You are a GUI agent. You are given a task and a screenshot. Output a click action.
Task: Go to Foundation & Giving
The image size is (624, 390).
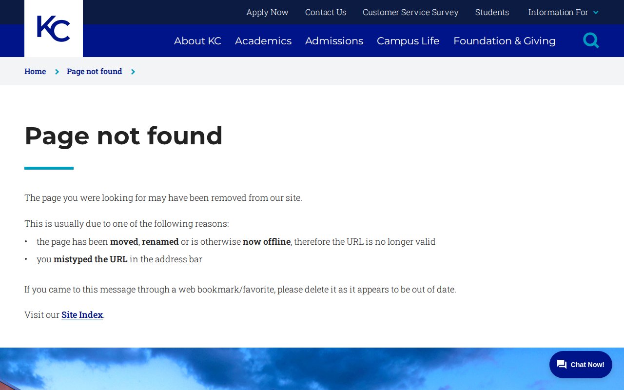(x=504, y=41)
